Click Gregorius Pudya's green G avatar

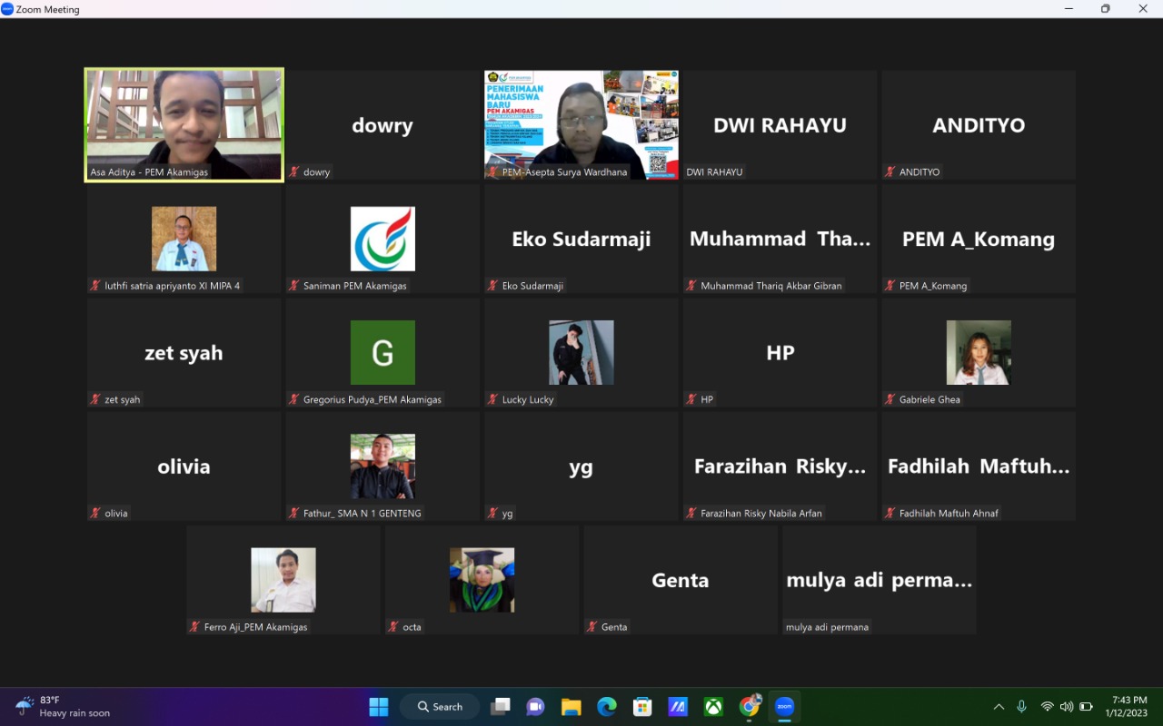coord(383,352)
